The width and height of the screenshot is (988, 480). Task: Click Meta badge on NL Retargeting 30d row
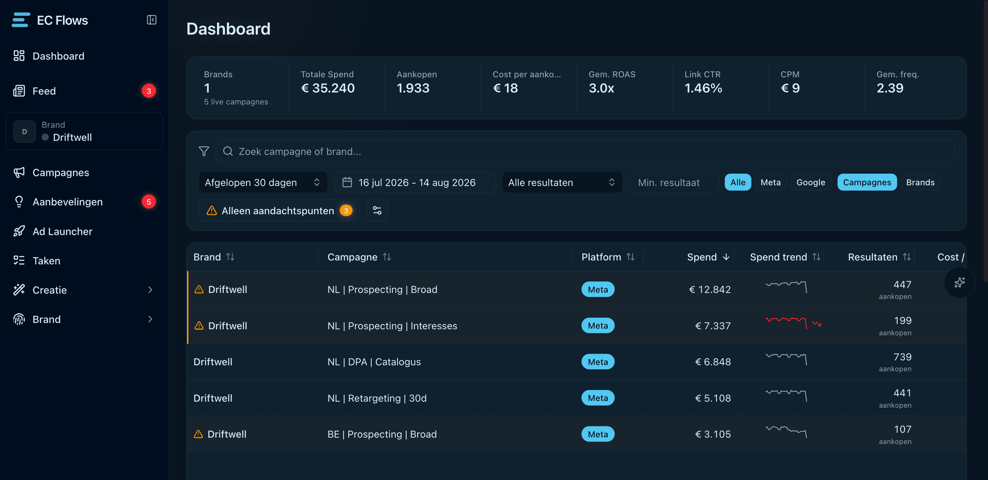[x=597, y=398]
